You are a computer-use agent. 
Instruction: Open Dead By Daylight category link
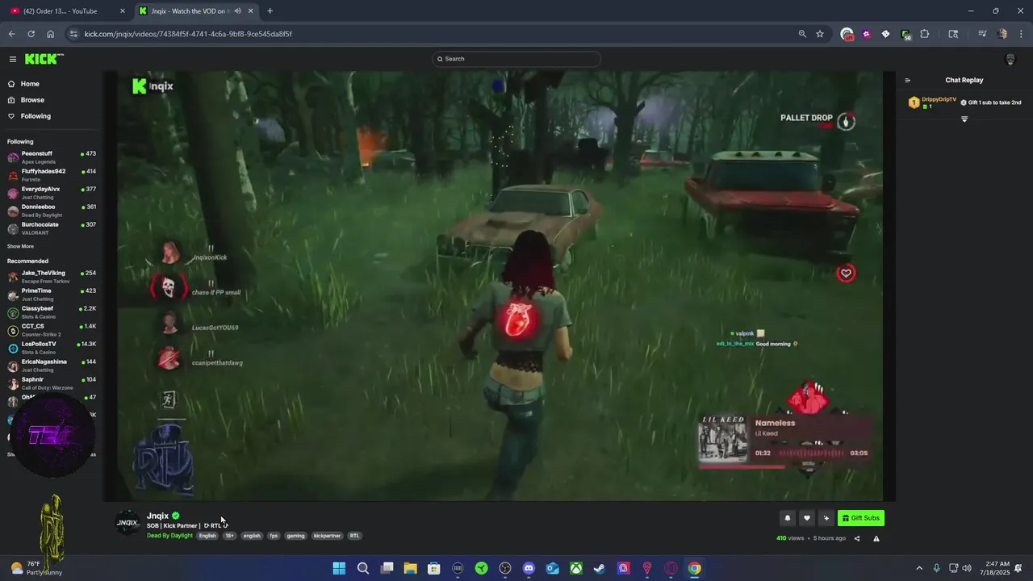tap(169, 536)
